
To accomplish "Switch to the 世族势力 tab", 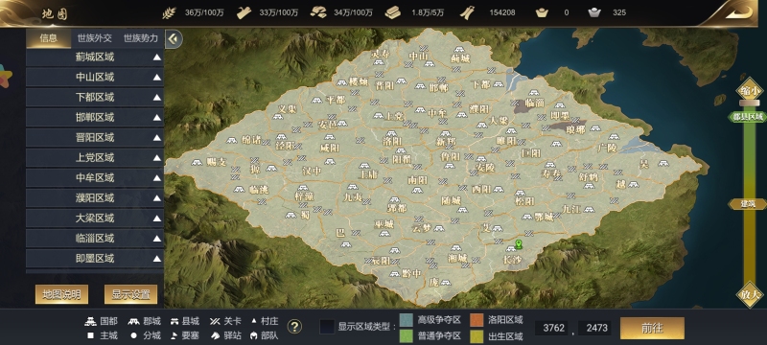I will pos(140,38).
